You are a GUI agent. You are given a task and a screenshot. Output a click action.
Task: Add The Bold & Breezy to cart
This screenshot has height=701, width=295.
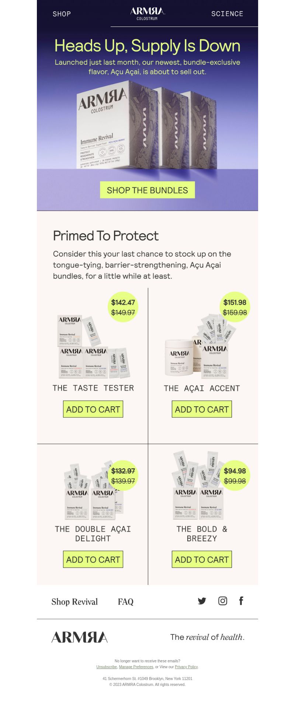(202, 559)
